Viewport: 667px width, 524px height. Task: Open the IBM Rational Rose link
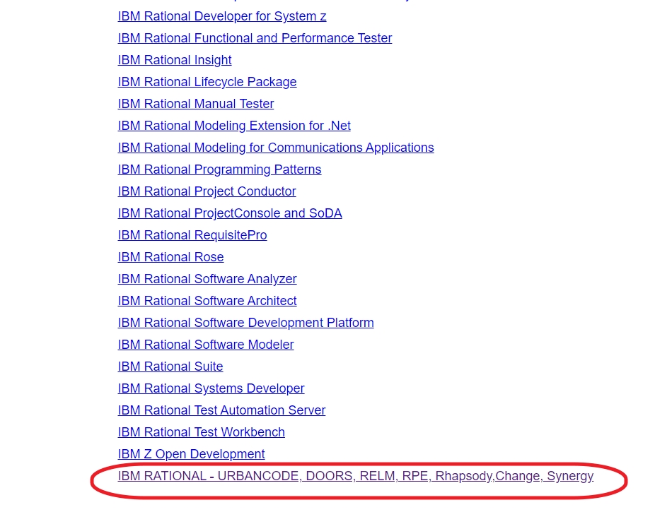(170, 257)
